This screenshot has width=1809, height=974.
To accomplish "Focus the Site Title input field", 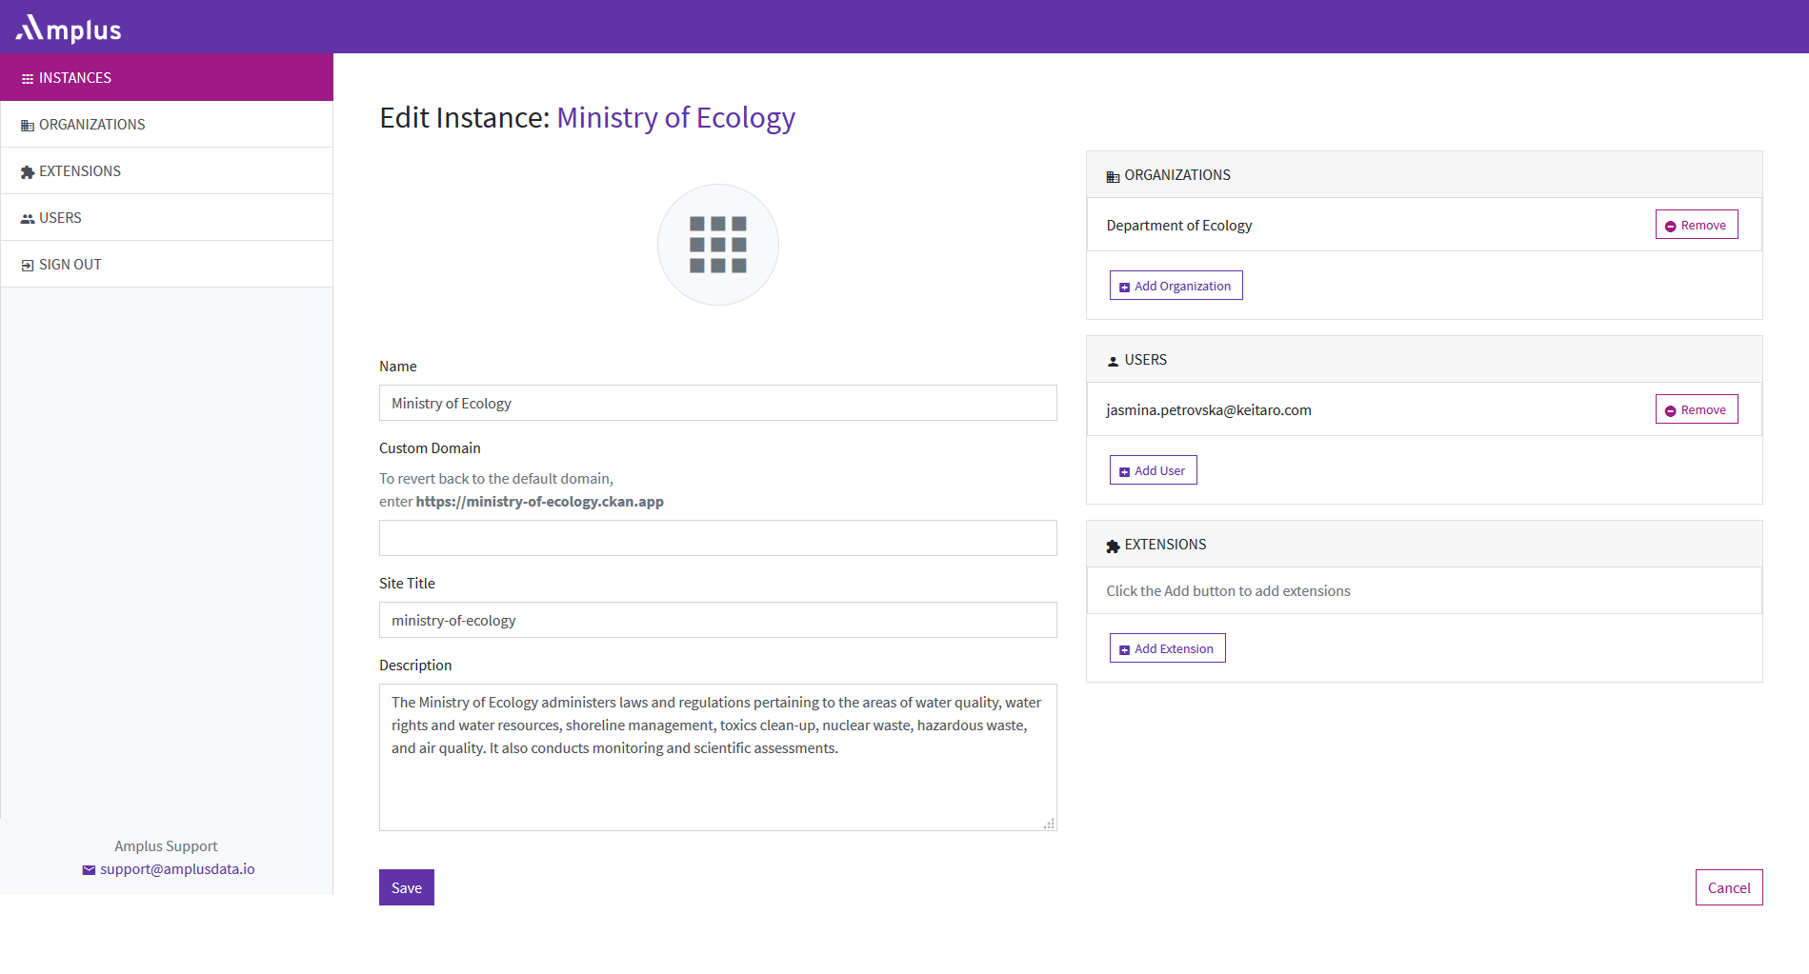I will coord(718,620).
